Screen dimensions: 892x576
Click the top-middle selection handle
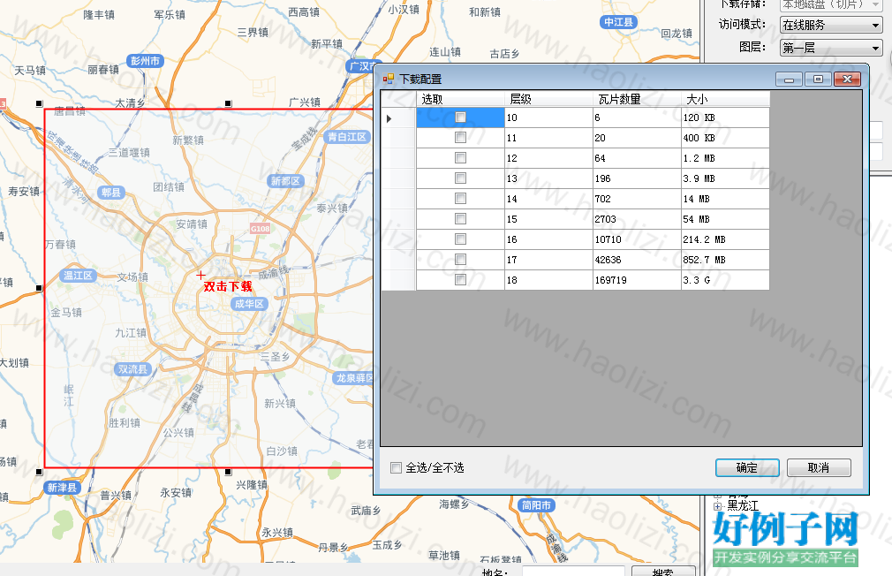228,103
